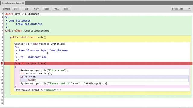This screenshot has height=108, width=193.
Task: Click the comment '-ve - imaginary nos'
Action: 33,57
